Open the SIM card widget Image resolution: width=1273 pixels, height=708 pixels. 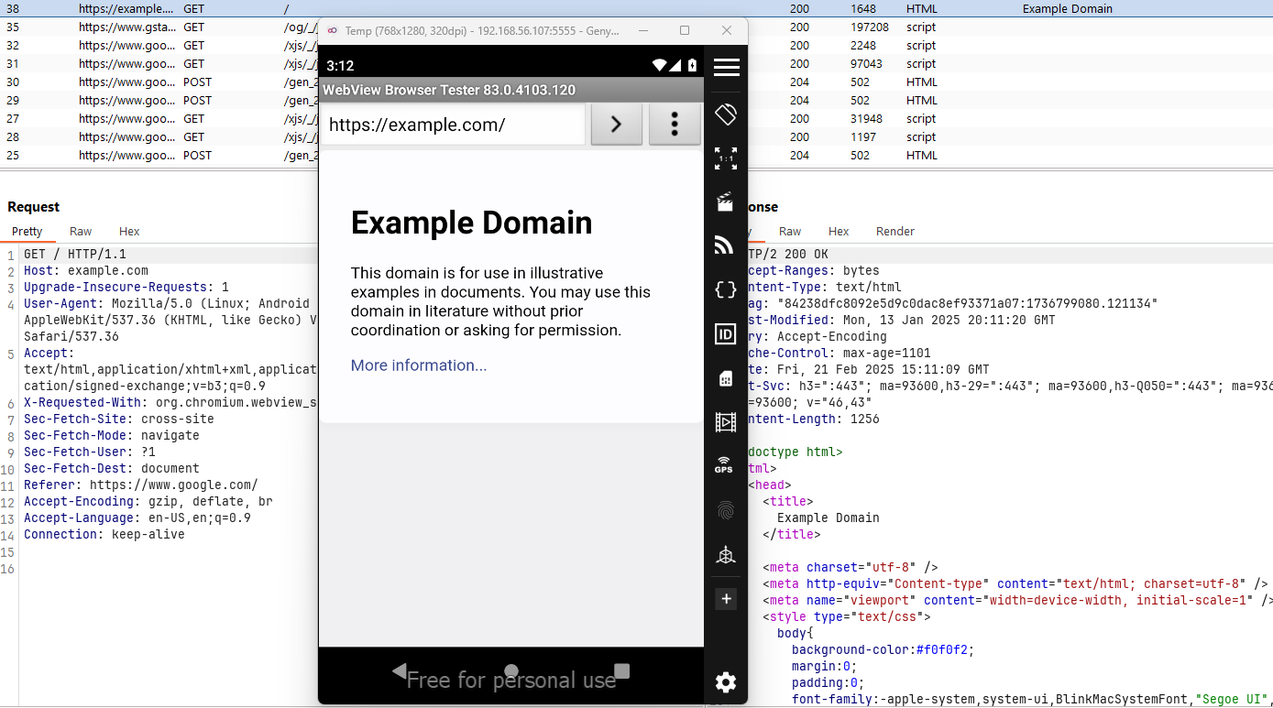coord(726,378)
